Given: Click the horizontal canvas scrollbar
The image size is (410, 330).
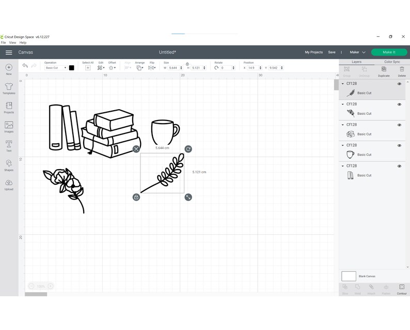Looking at the screenshot, I should [36, 294].
